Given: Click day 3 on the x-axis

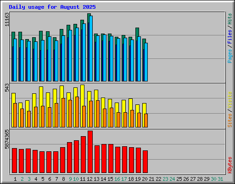Looking at the screenshot, I should click(x=29, y=179).
